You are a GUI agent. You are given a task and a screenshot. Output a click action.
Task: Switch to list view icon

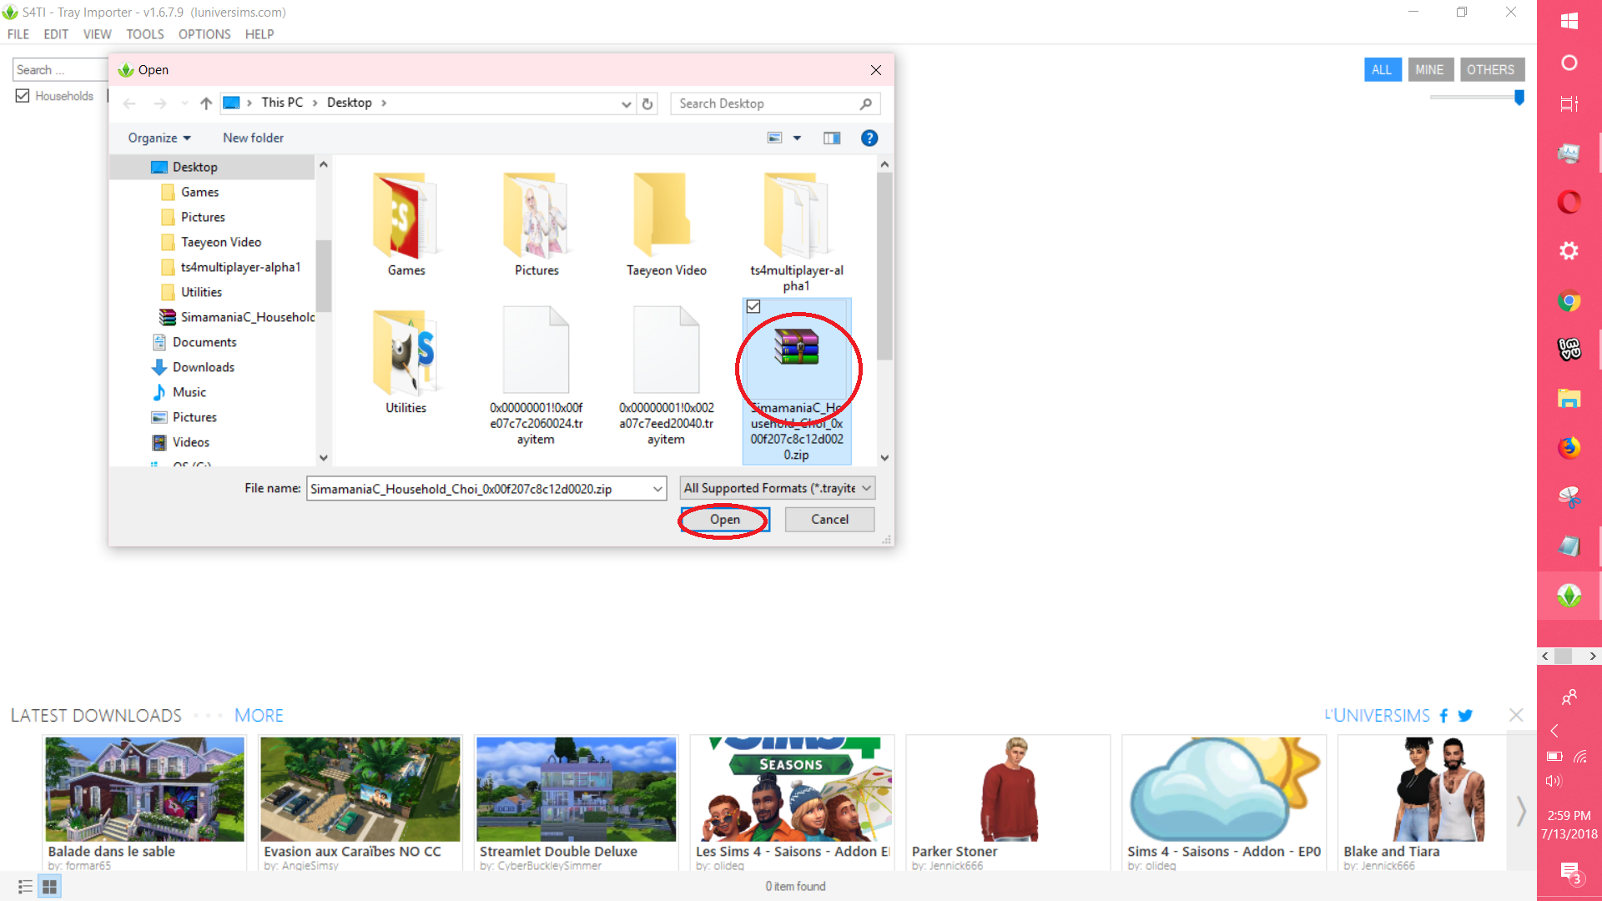25,887
